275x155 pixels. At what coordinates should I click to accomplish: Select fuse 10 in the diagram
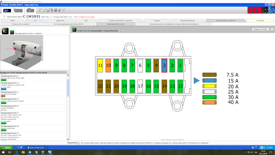108,65
